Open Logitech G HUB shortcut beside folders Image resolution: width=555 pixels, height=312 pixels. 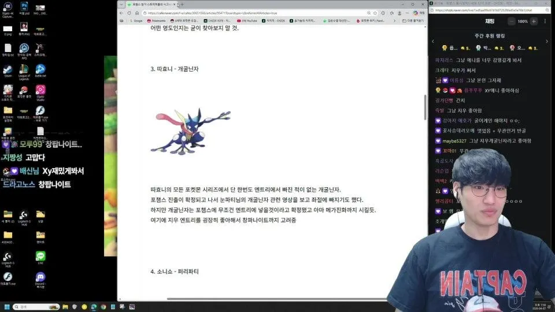[24, 218]
